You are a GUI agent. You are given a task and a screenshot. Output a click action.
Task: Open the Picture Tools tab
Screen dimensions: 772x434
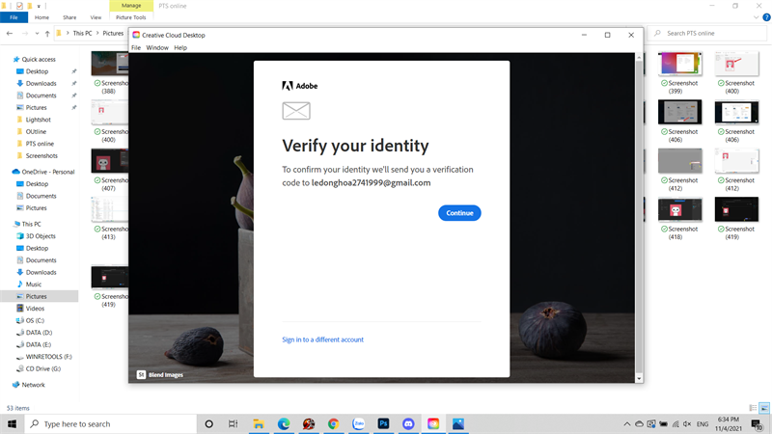point(131,17)
